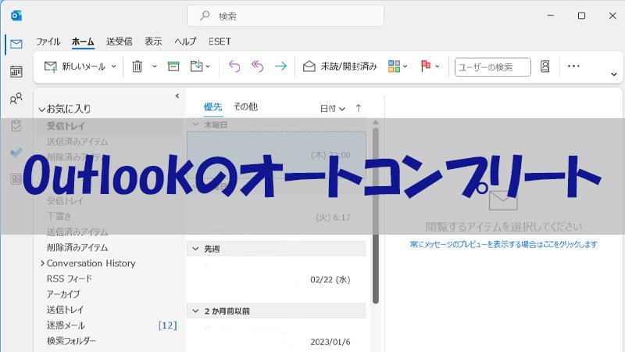625x352 pixels.
Task: Open the Mail view in the sidebar
Action: click(x=16, y=44)
